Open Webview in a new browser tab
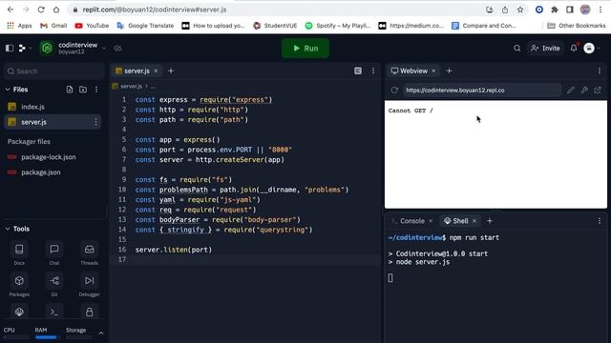 coord(598,91)
